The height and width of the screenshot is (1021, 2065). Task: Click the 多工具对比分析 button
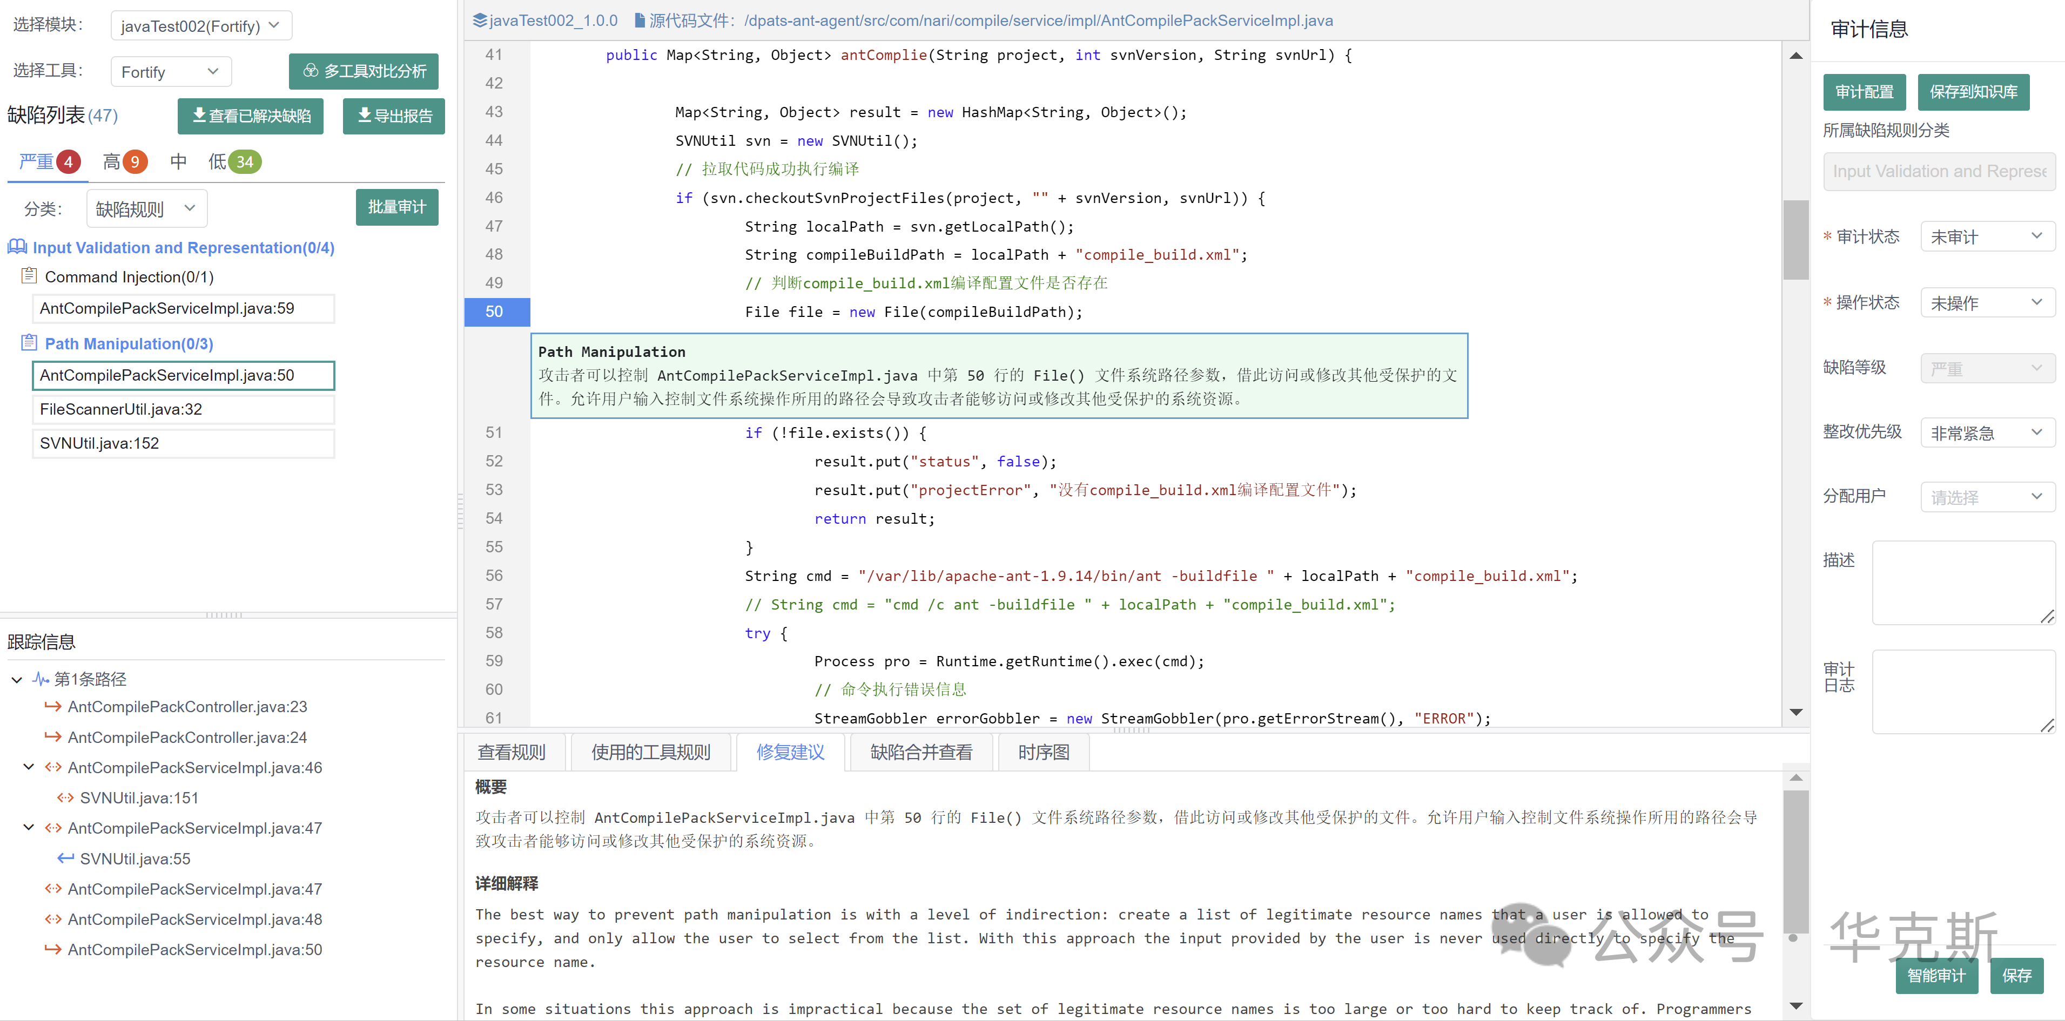pyautogui.click(x=364, y=71)
